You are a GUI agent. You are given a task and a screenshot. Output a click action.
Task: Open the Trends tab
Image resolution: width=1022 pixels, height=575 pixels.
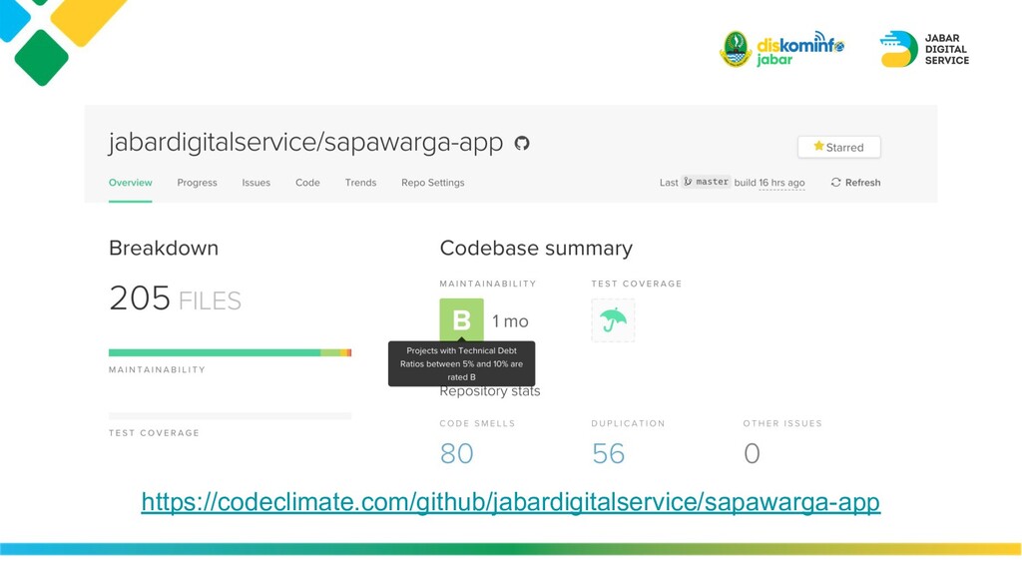[360, 183]
